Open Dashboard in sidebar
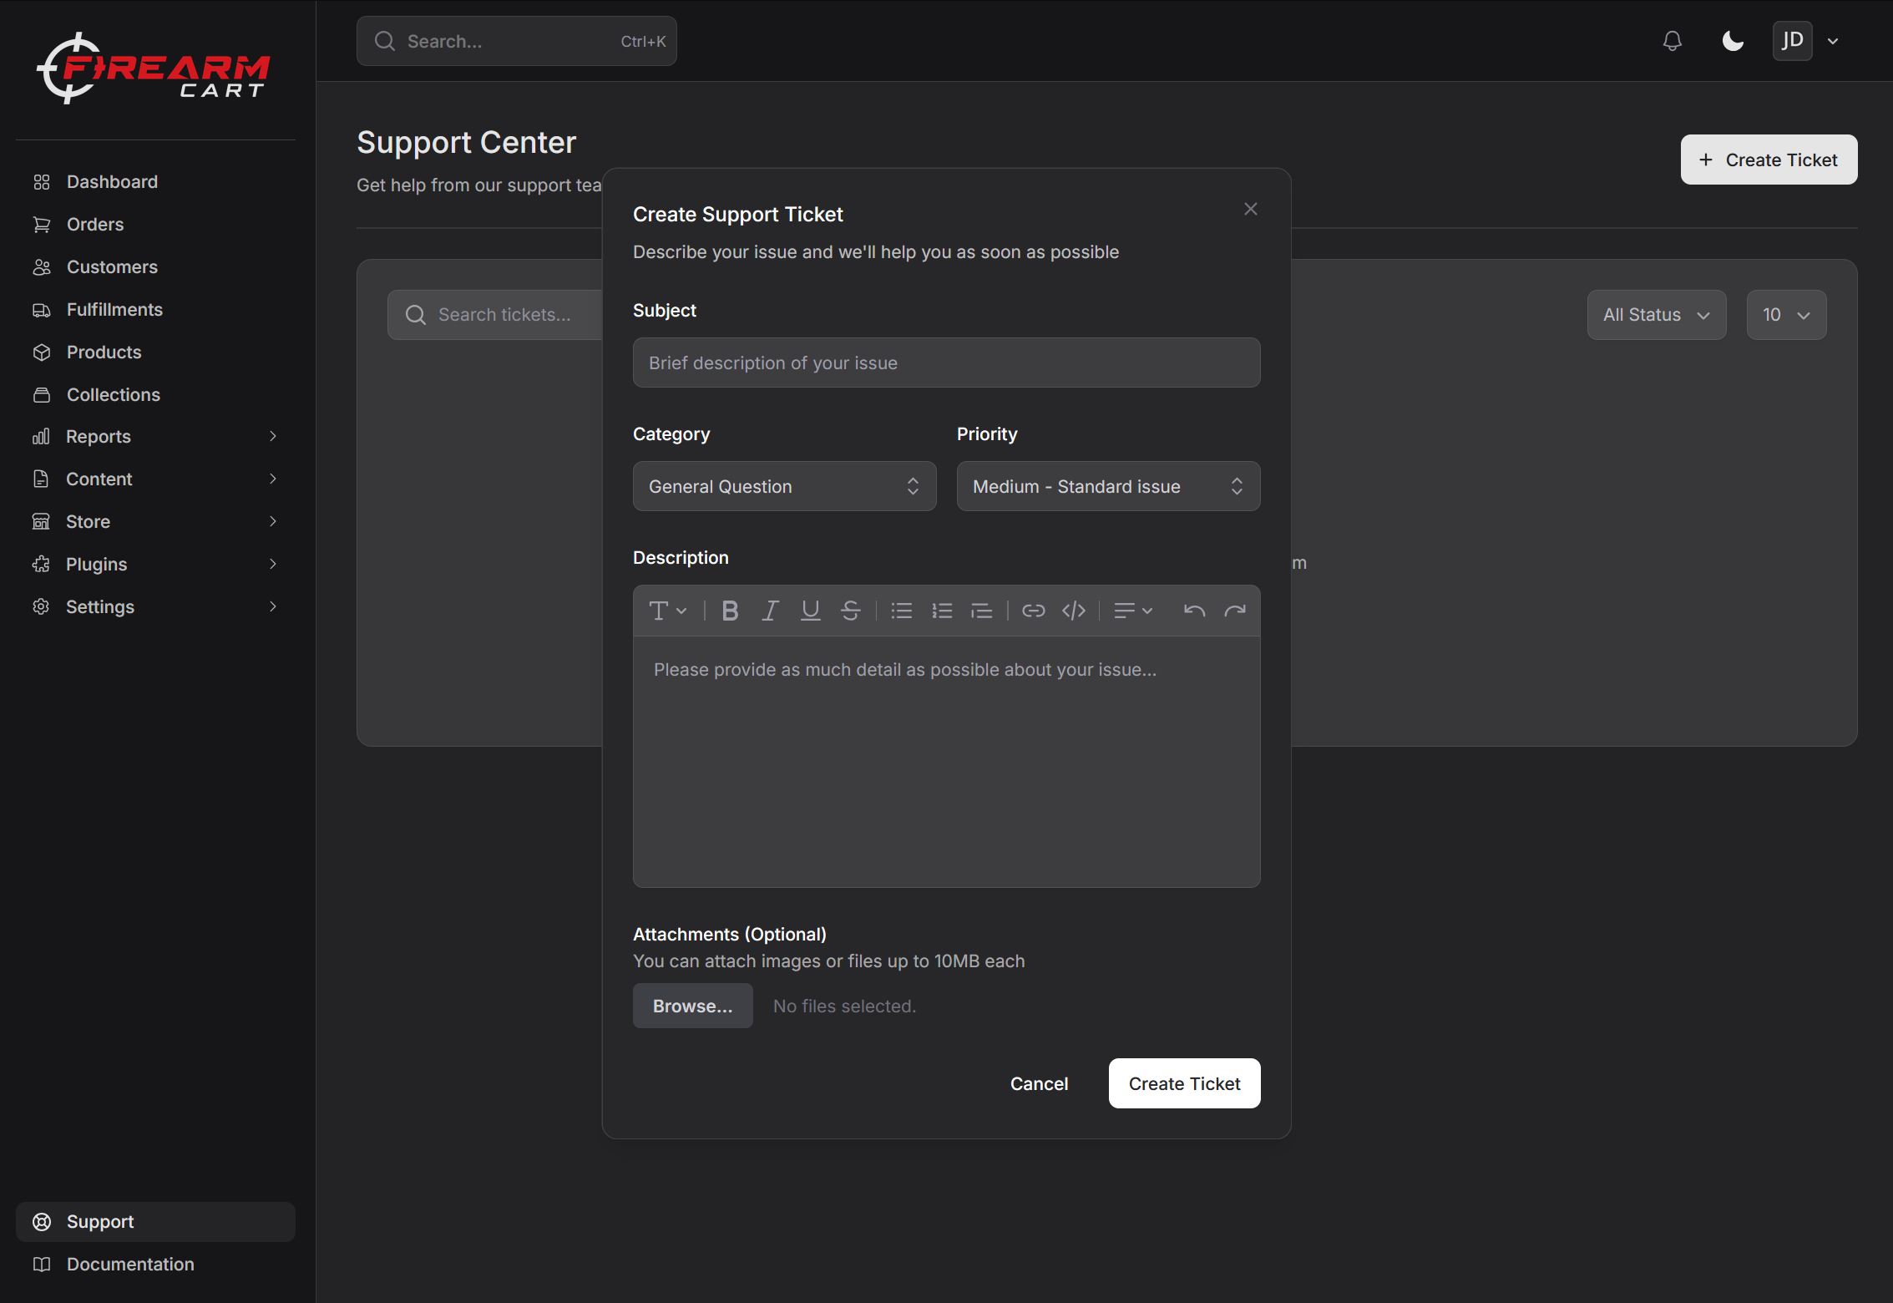1893x1303 pixels. (155, 182)
